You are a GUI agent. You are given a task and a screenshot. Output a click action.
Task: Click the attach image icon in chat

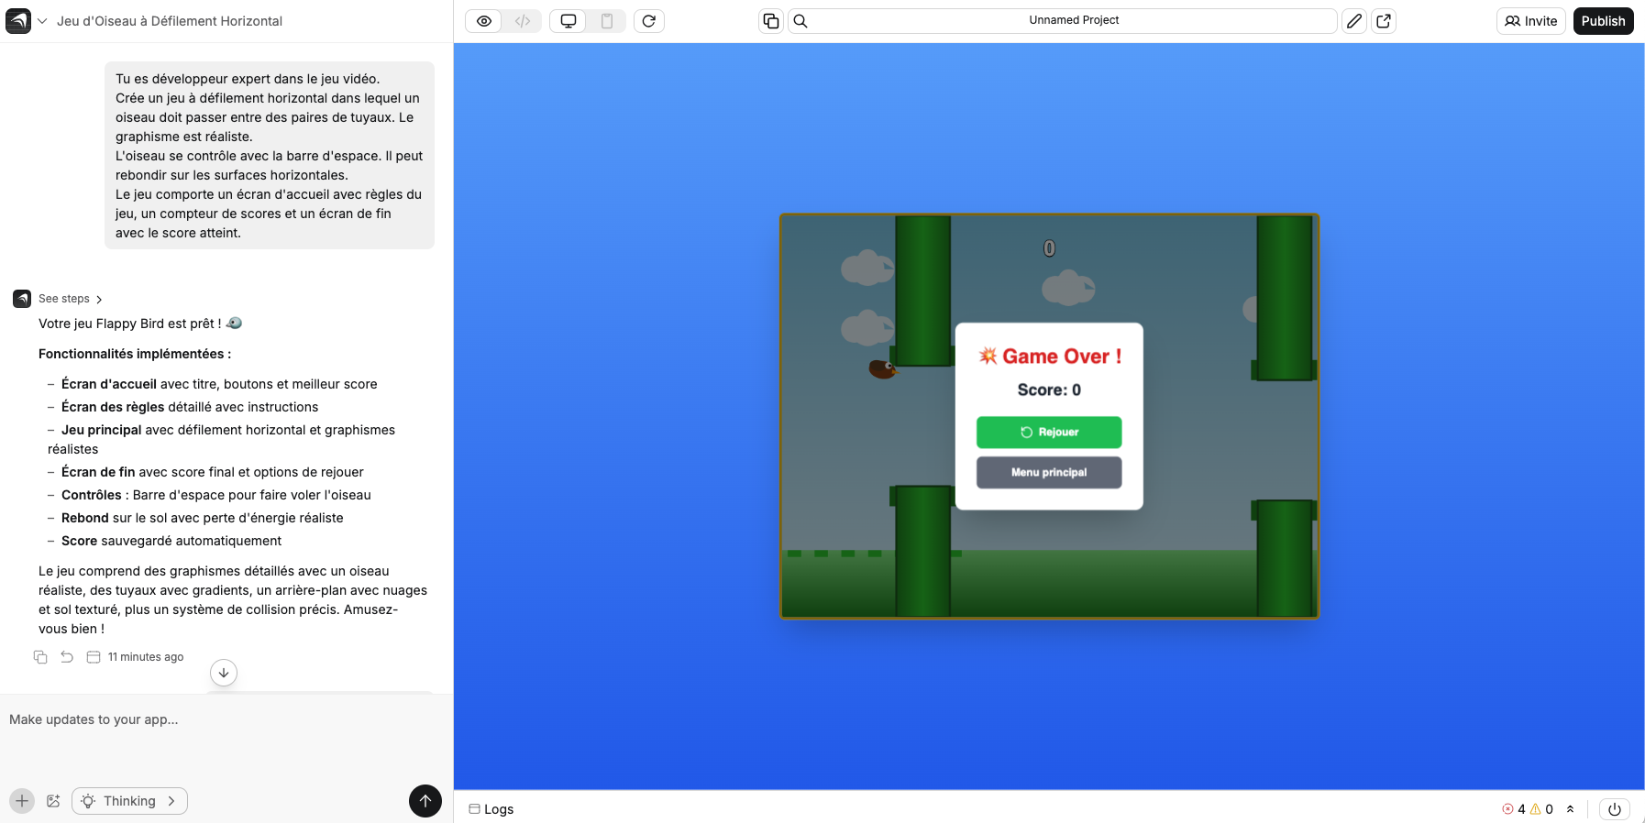53,801
